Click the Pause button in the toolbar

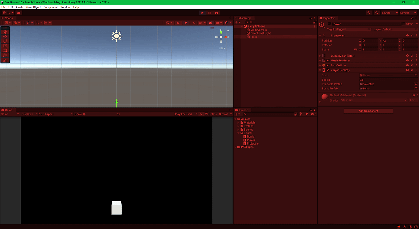pyautogui.click(x=209, y=13)
